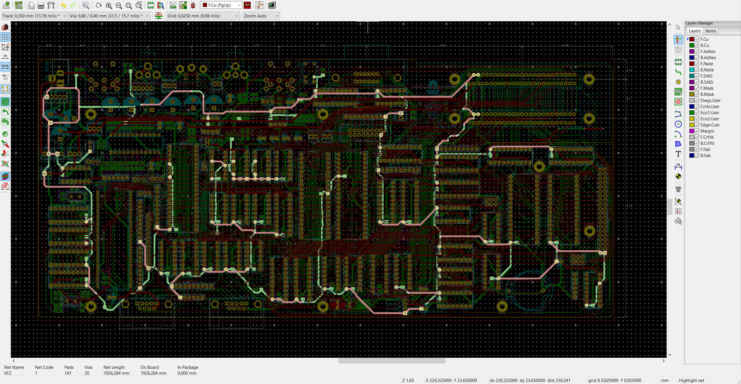The width and height of the screenshot is (741, 384).
Task: Click the VCC net name value
Action: point(8,373)
